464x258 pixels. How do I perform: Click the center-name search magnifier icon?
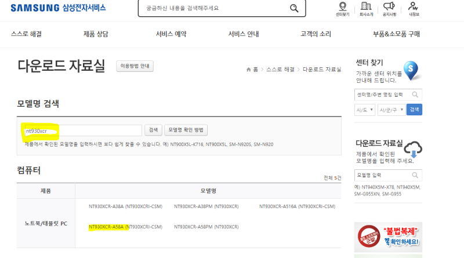tap(415, 95)
